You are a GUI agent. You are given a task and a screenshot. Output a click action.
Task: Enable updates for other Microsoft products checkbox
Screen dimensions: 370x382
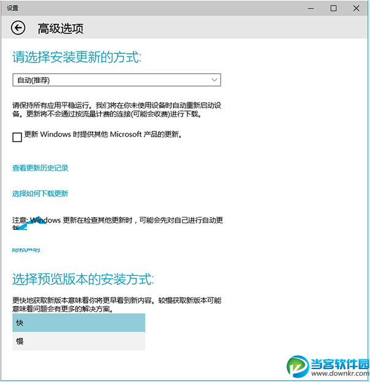17,137
